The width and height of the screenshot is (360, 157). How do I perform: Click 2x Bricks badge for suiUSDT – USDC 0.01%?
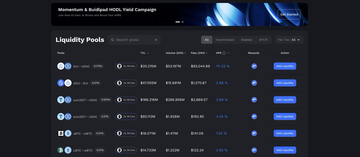(126, 117)
